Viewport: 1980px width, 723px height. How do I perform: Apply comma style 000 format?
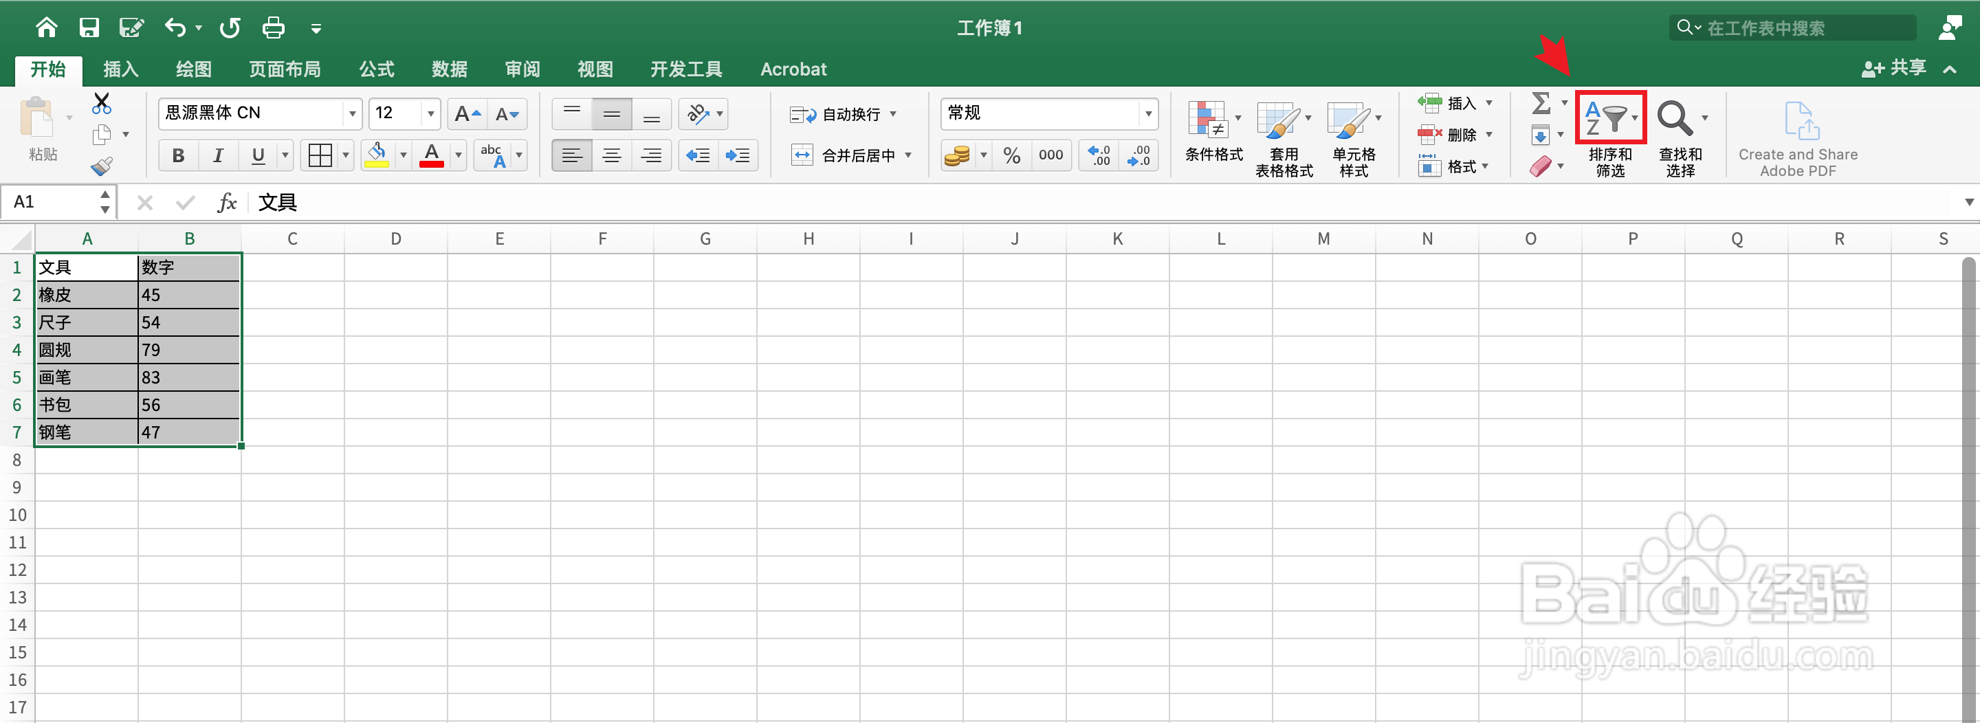[1050, 155]
